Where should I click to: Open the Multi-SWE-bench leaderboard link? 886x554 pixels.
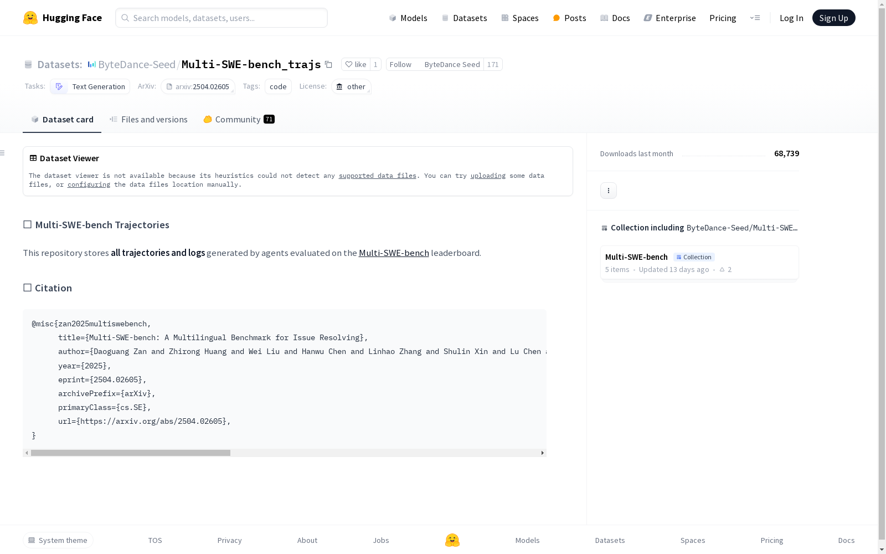click(x=394, y=253)
